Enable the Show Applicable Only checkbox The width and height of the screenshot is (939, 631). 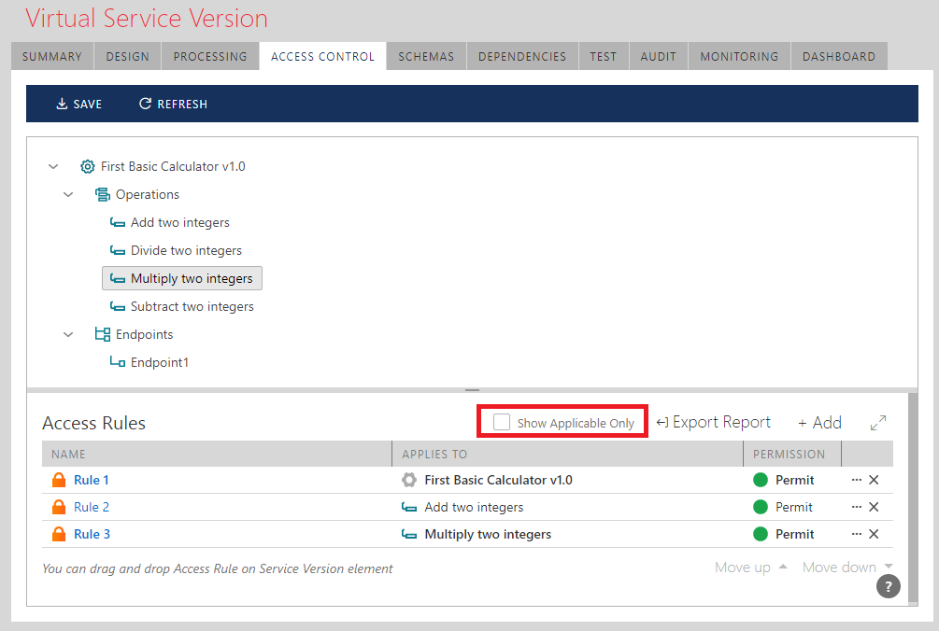(x=502, y=423)
